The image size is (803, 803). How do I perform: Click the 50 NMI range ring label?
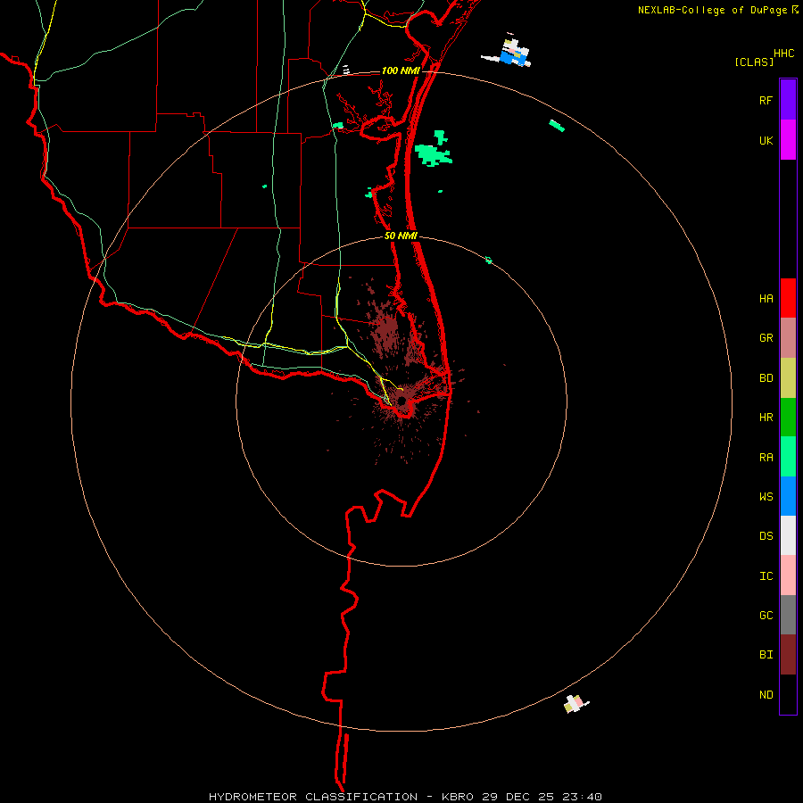tap(401, 236)
